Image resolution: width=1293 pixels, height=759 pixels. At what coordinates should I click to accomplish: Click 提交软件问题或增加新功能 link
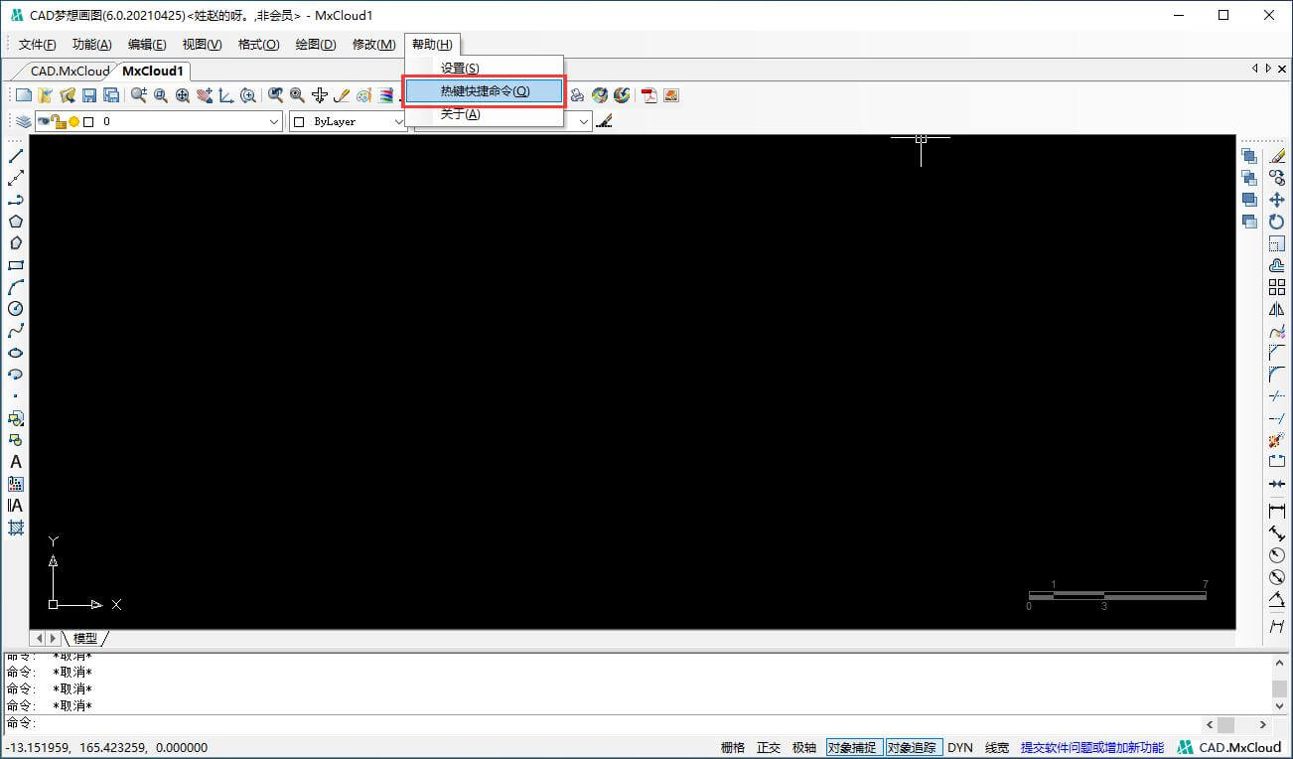1091,747
